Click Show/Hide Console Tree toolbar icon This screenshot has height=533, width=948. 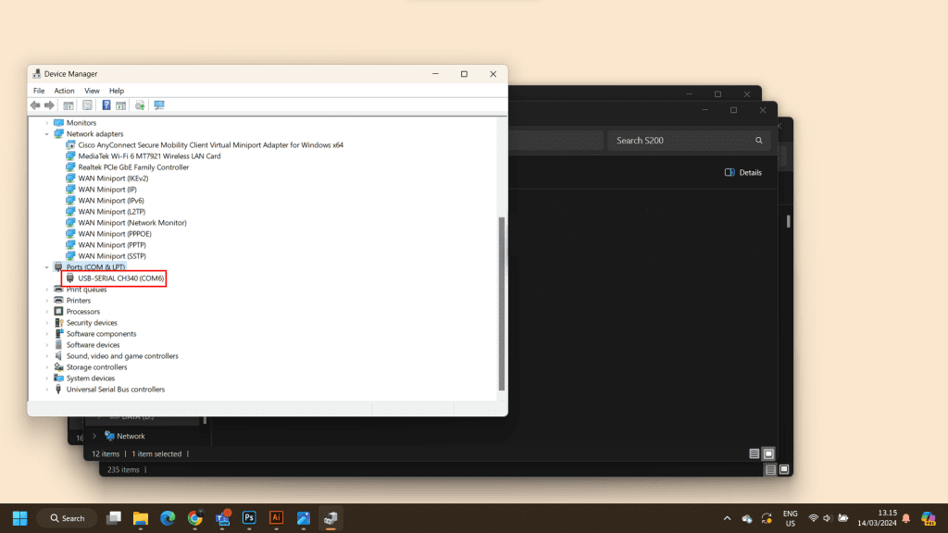point(69,105)
